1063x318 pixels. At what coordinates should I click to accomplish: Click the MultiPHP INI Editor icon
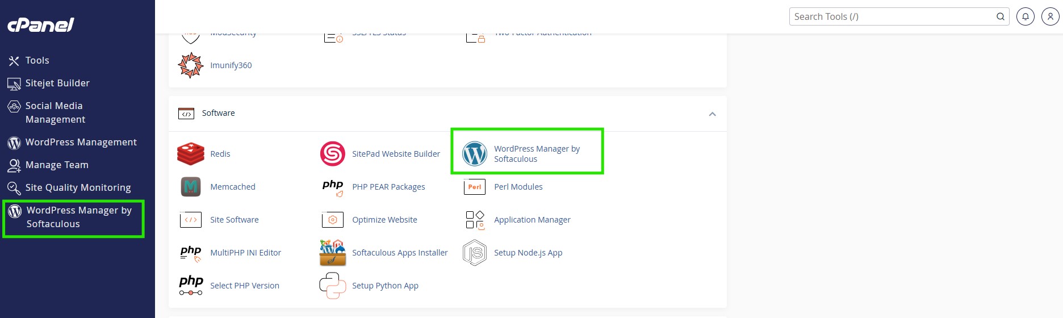pyautogui.click(x=191, y=253)
